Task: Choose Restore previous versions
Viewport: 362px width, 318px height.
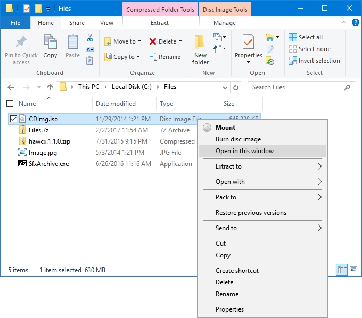Action: tap(262, 213)
